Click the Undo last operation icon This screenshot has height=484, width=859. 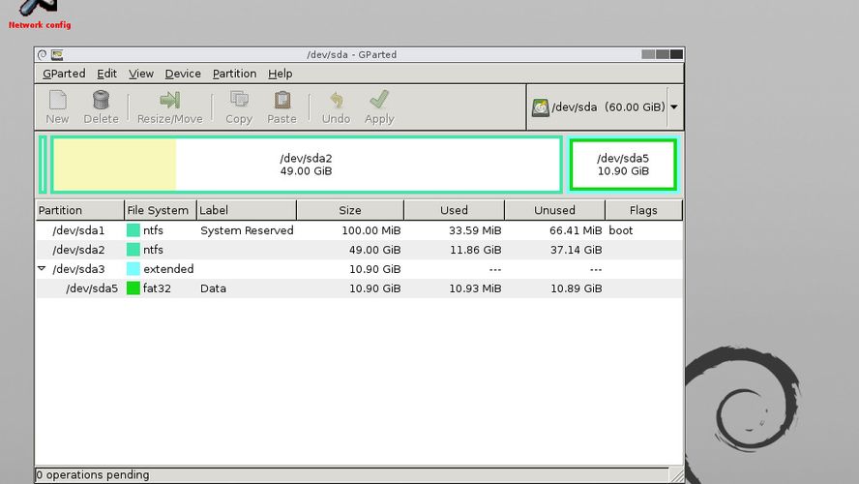[336, 100]
